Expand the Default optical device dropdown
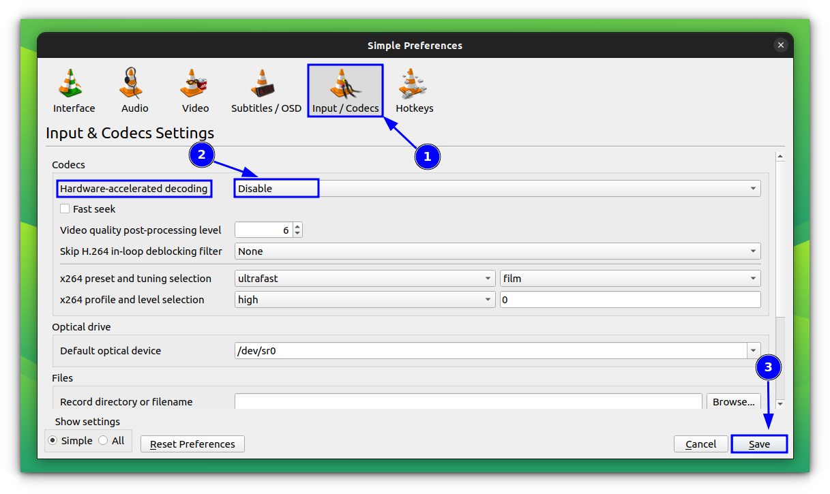 (x=754, y=350)
